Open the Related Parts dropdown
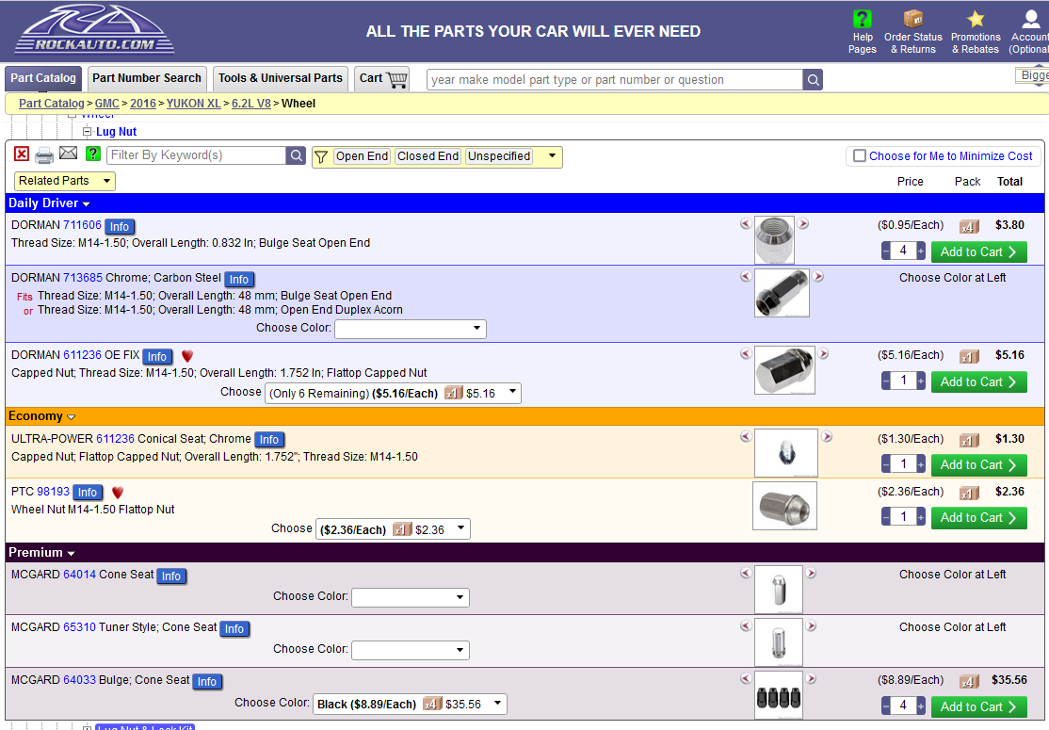 click(x=65, y=181)
